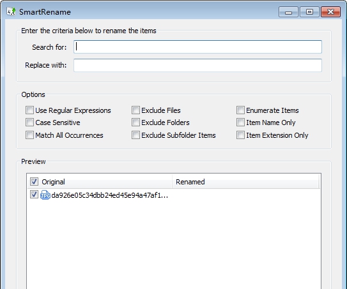347x289 pixels.
Task: Minimize the SmartRename window
Action: pos(288,11)
